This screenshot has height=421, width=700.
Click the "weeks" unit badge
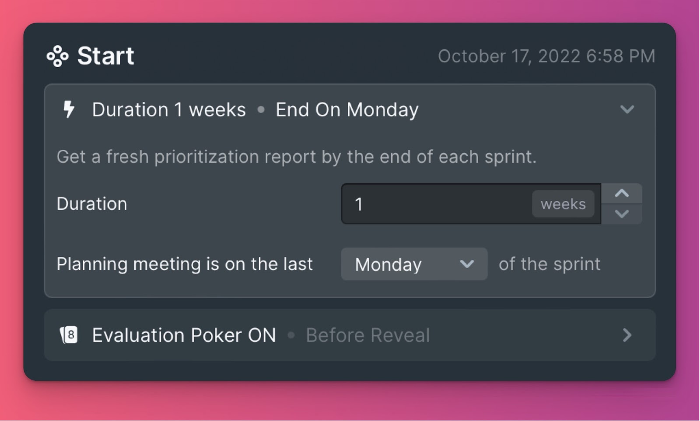tap(563, 204)
